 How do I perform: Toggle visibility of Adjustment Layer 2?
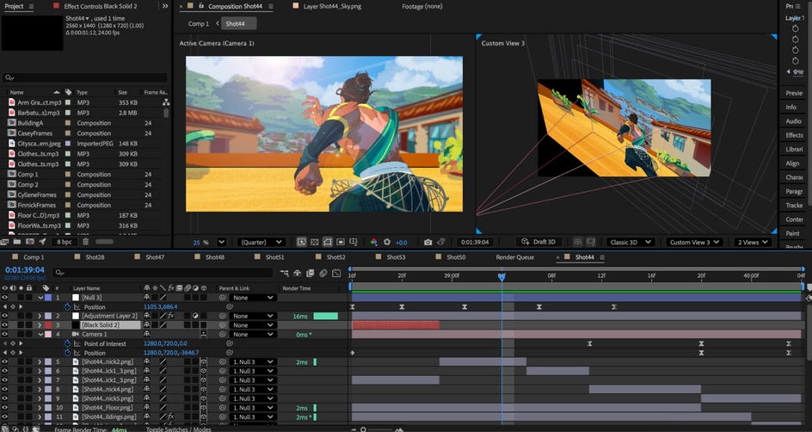(4, 316)
